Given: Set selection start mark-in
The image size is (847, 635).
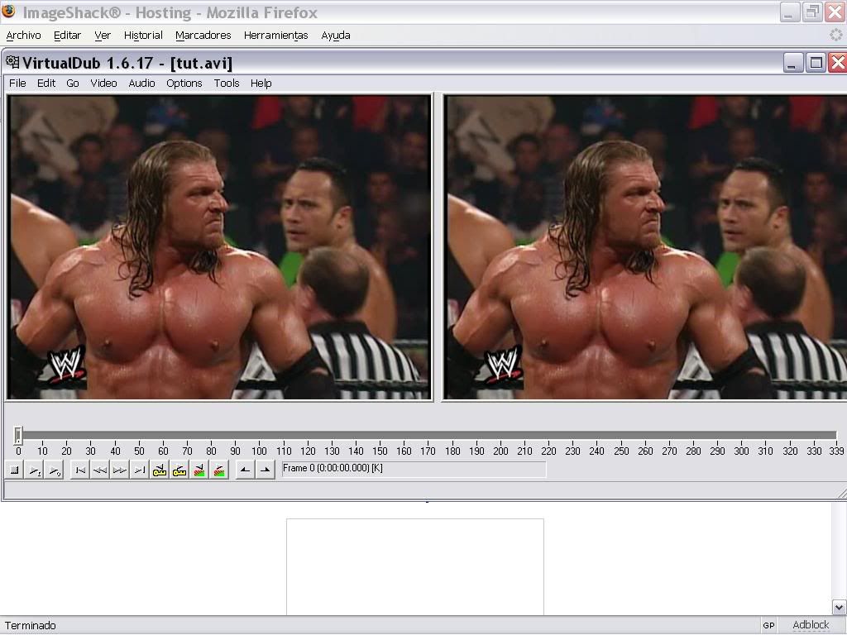Looking at the screenshot, I should (x=245, y=470).
